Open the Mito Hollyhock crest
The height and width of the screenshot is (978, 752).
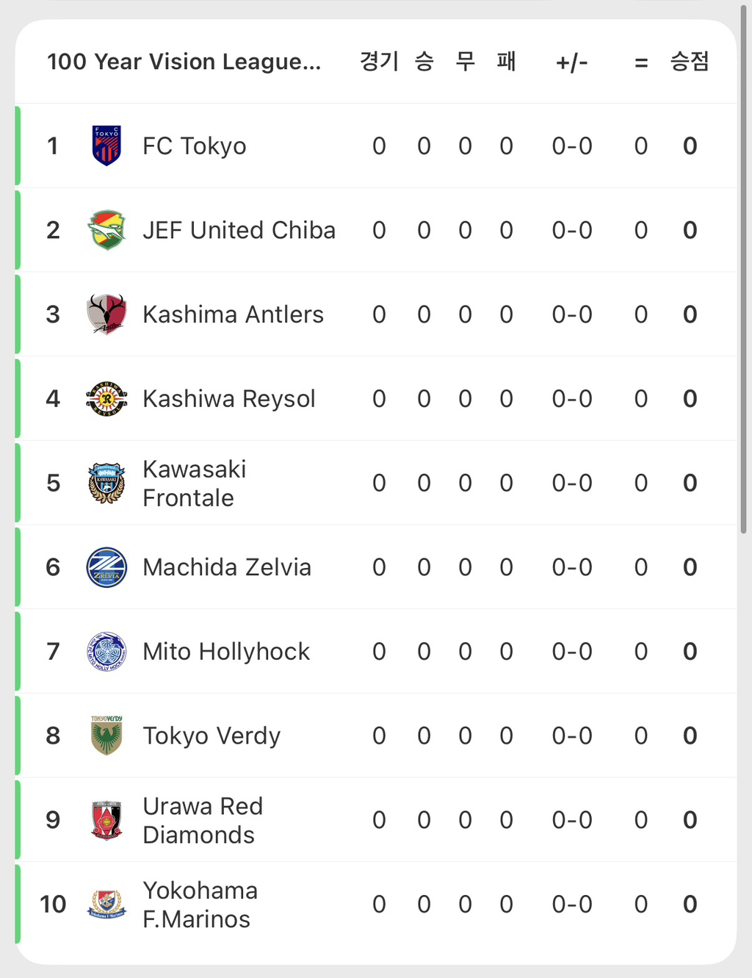tap(106, 652)
